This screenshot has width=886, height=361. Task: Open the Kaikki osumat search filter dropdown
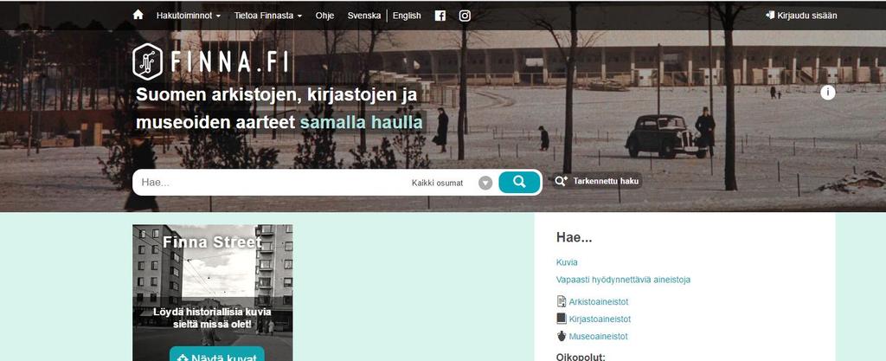[x=452, y=183]
